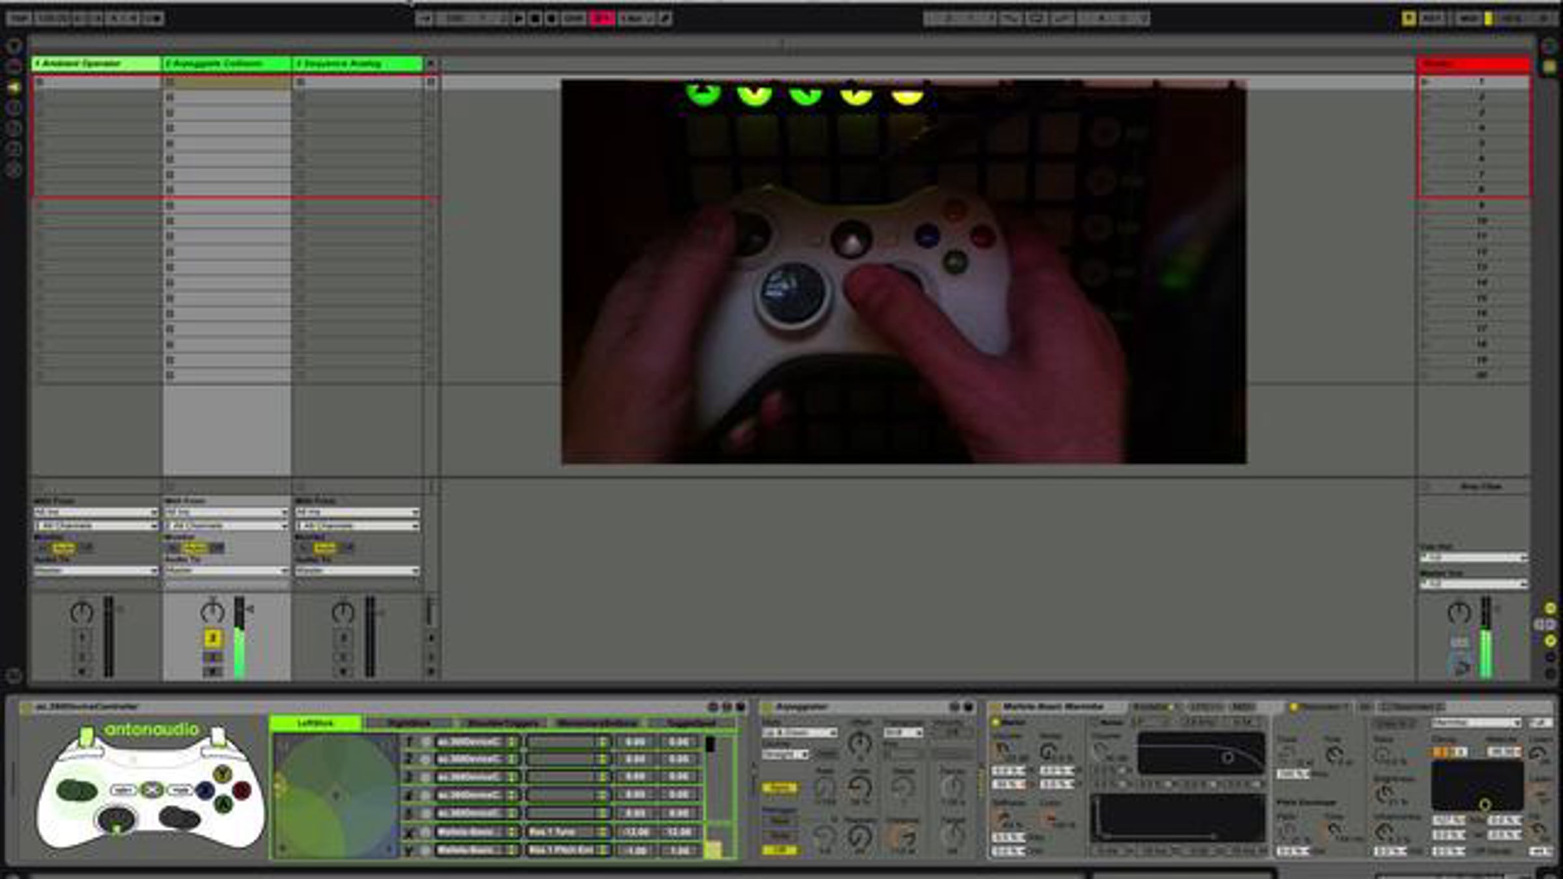This screenshot has width=1563, height=879.
Task: Stop clip in Ambient Operator first slot
Action: point(40,82)
